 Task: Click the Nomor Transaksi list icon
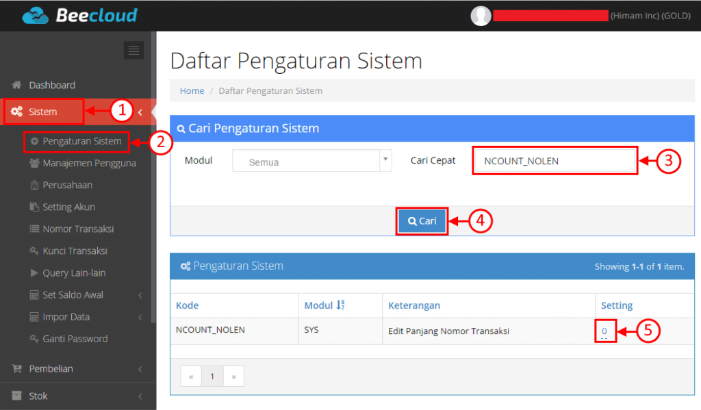point(34,229)
